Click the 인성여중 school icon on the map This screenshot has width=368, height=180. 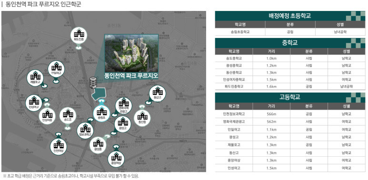(47, 116)
